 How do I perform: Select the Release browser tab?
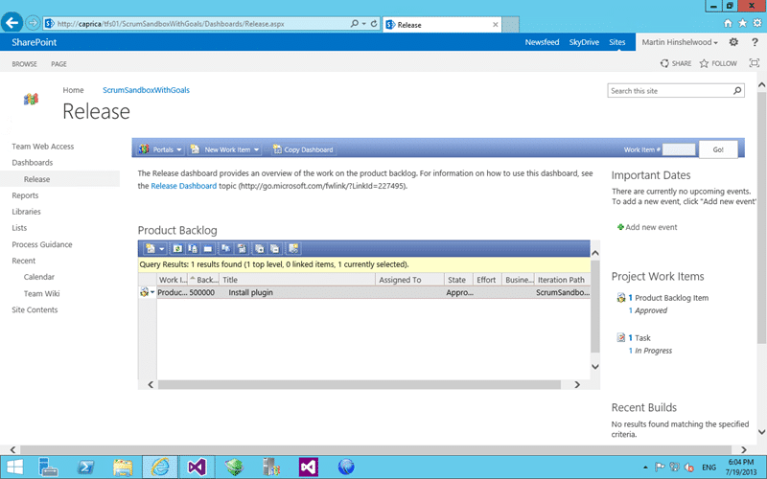(x=442, y=25)
